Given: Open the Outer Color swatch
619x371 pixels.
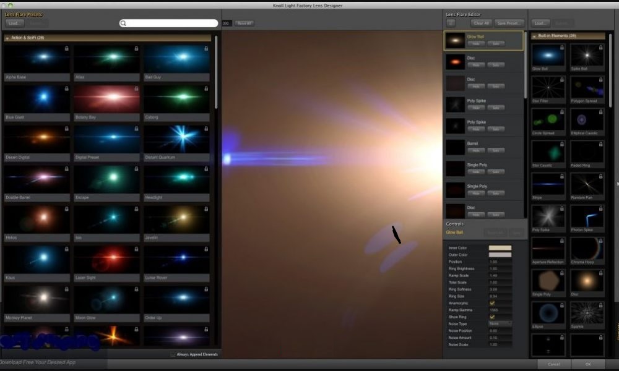Looking at the screenshot, I should pos(500,255).
